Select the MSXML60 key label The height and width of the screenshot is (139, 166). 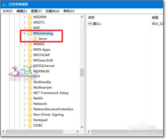click(41, 71)
